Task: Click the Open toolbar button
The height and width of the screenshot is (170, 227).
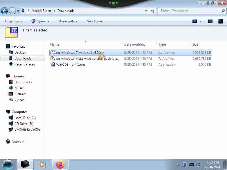Action: click(x=38, y=21)
